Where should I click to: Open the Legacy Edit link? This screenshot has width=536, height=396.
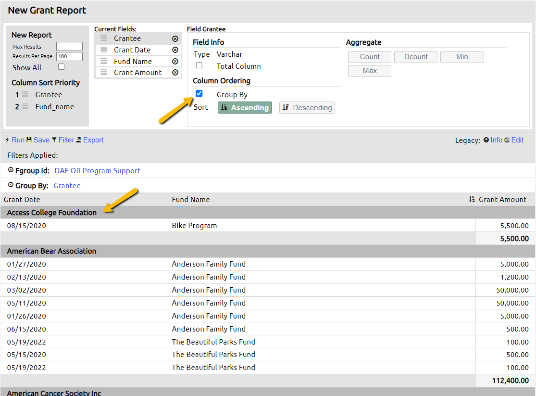tap(518, 140)
